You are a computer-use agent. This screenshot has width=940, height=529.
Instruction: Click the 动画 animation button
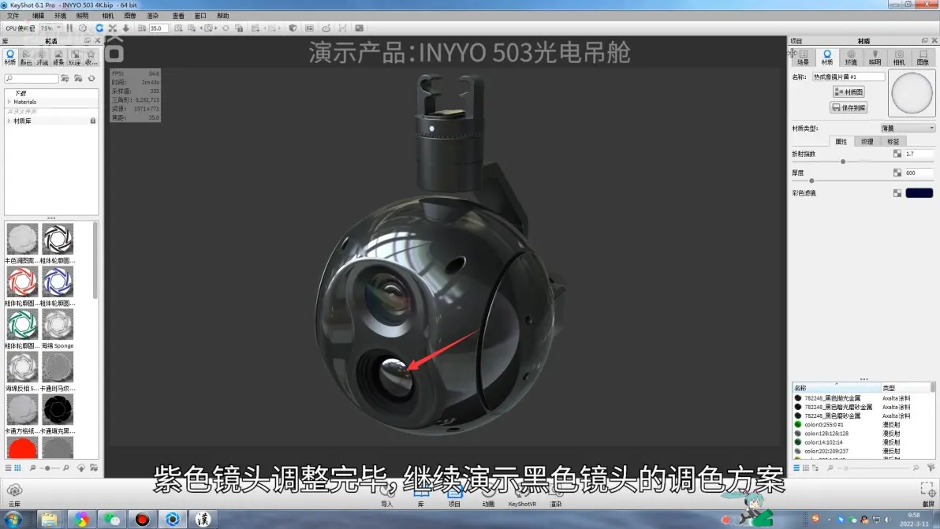point(489,497)
